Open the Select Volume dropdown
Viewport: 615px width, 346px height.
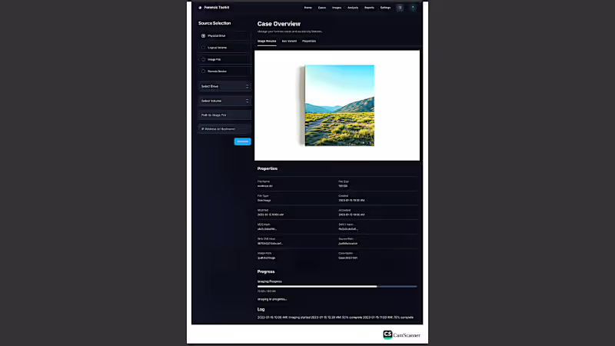[x=224, y=101]
